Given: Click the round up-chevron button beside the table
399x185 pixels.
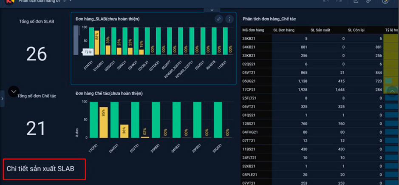Looking at the screenshot, I should [392, 91].
